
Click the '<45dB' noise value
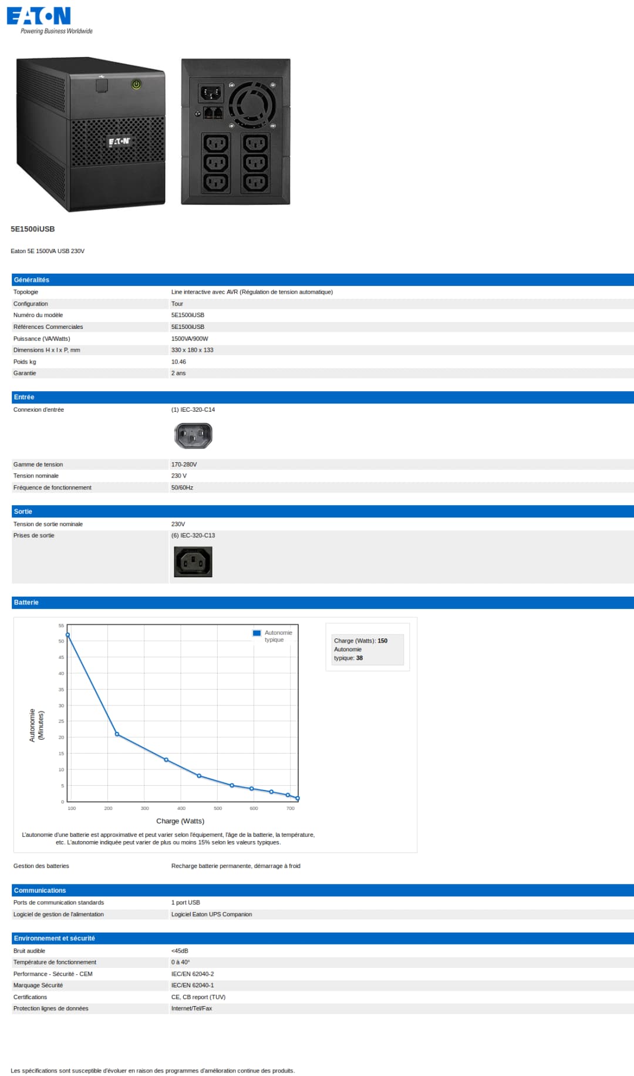tap(180, 951)
